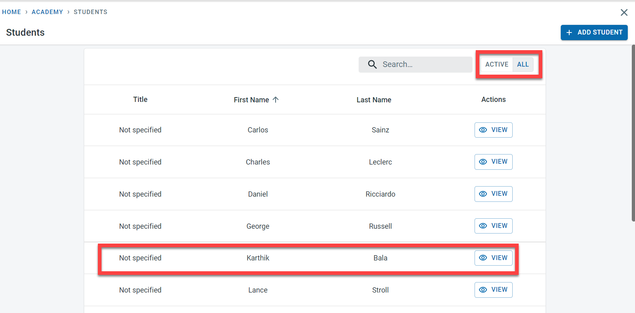Sort table by Title column
635x313 pixels.
point(140,100)
